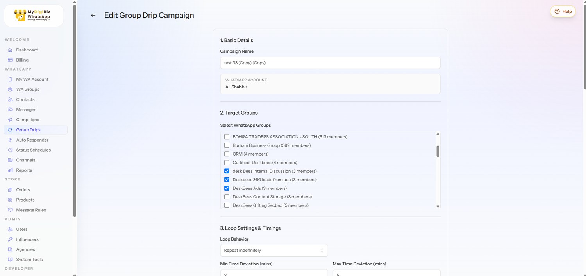Click the Status Schedules clock icon
This screenshot has width=586, height=276.
[x=10, y=150]
